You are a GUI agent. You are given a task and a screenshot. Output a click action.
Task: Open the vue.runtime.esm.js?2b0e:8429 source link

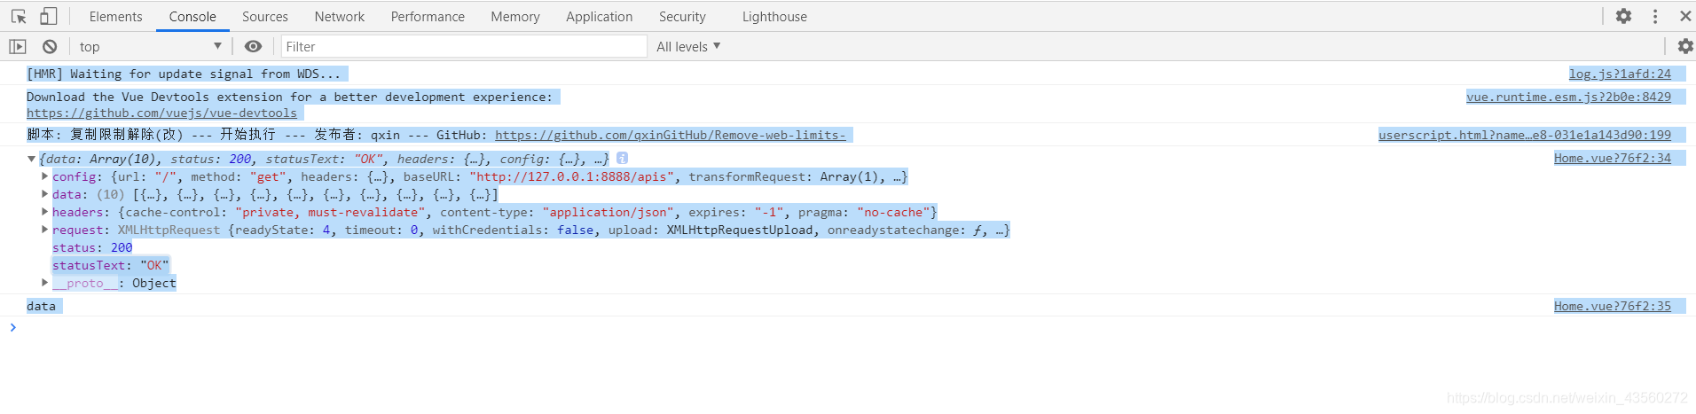[1568, 97]
